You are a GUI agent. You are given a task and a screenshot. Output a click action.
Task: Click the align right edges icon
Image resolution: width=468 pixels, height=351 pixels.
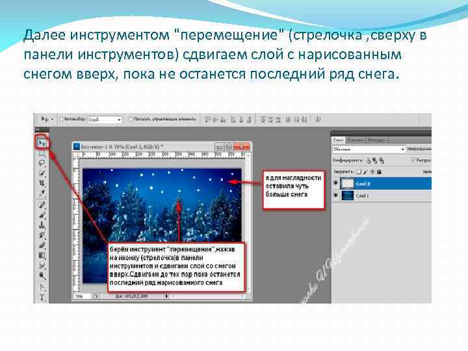[249, 120]
